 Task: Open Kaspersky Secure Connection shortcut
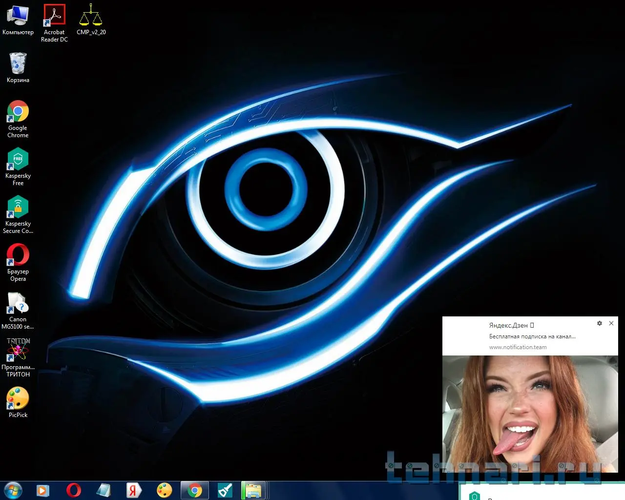click(18, 208)
